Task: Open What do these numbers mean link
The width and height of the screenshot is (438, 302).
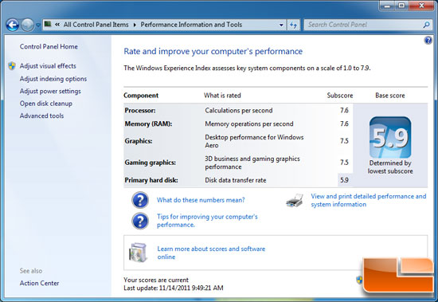Action: click(201, 200)
